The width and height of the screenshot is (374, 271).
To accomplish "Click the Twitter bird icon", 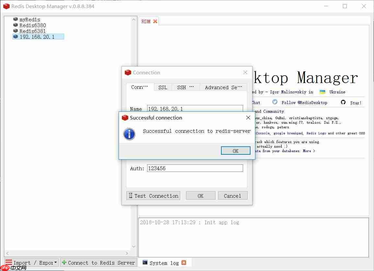I will [x=275, y=102].
